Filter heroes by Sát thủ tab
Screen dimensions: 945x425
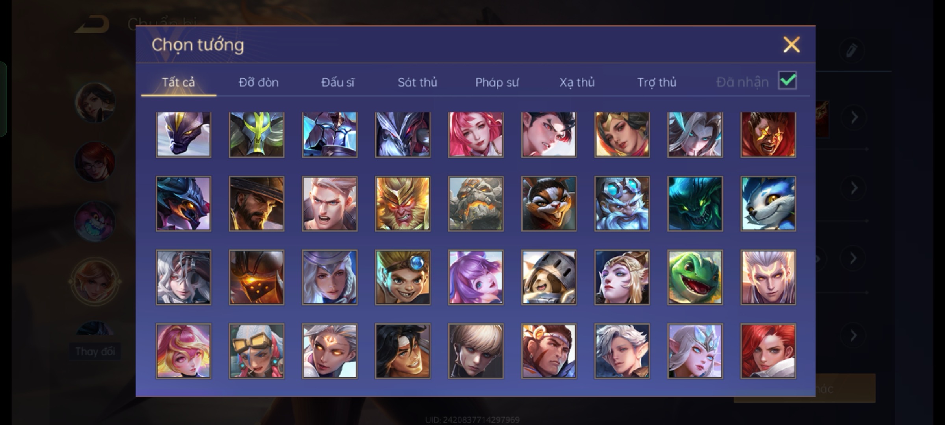[417, 82]
